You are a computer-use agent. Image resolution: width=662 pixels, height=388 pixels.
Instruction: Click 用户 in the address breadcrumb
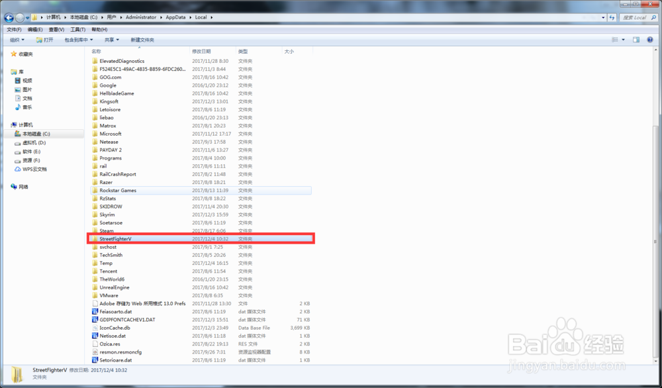pyautogui.click(x=111, y=17)
